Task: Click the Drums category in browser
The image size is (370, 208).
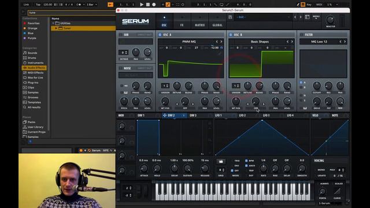Action: pos(32,58)
